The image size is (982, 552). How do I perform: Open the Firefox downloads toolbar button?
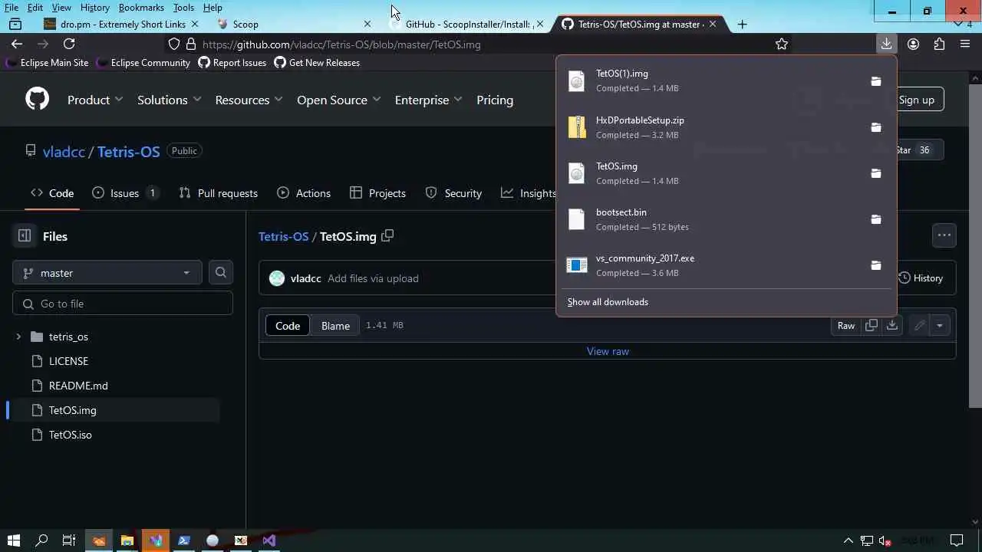[886, 44]
